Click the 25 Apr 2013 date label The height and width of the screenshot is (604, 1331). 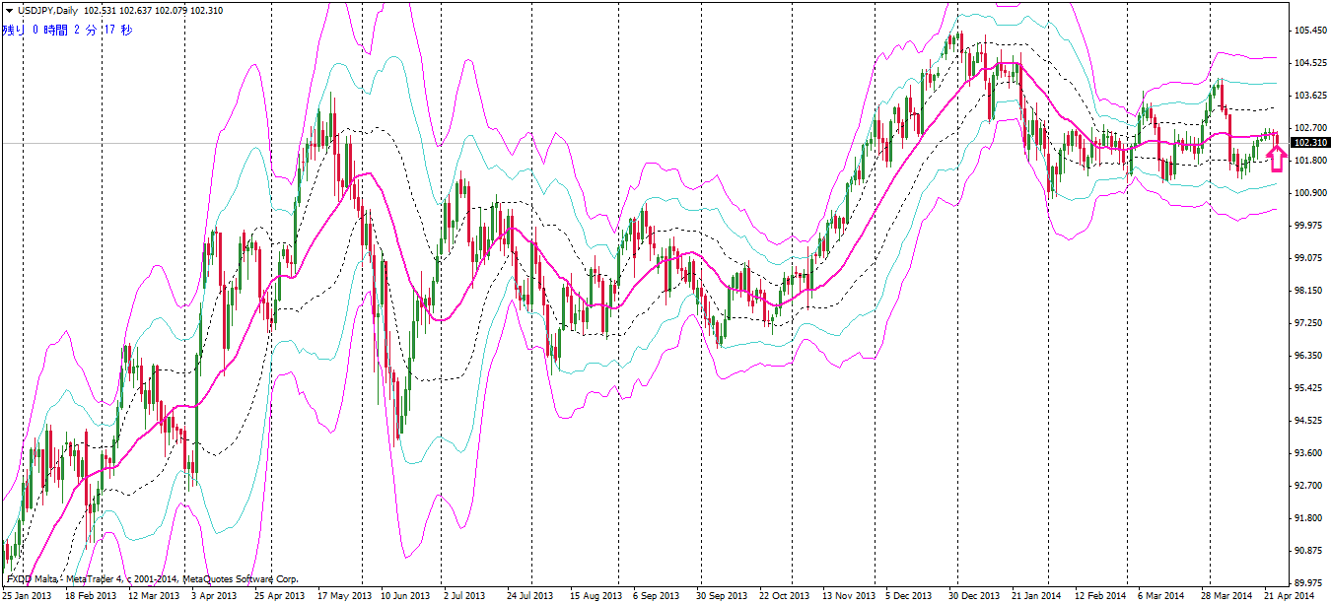click(x=280, y=596)
